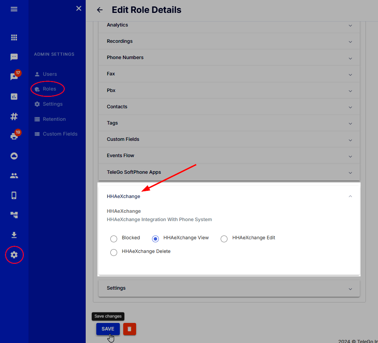Close the admin settings side panel
The image size is (378, 343).
(x=78, y=8)
